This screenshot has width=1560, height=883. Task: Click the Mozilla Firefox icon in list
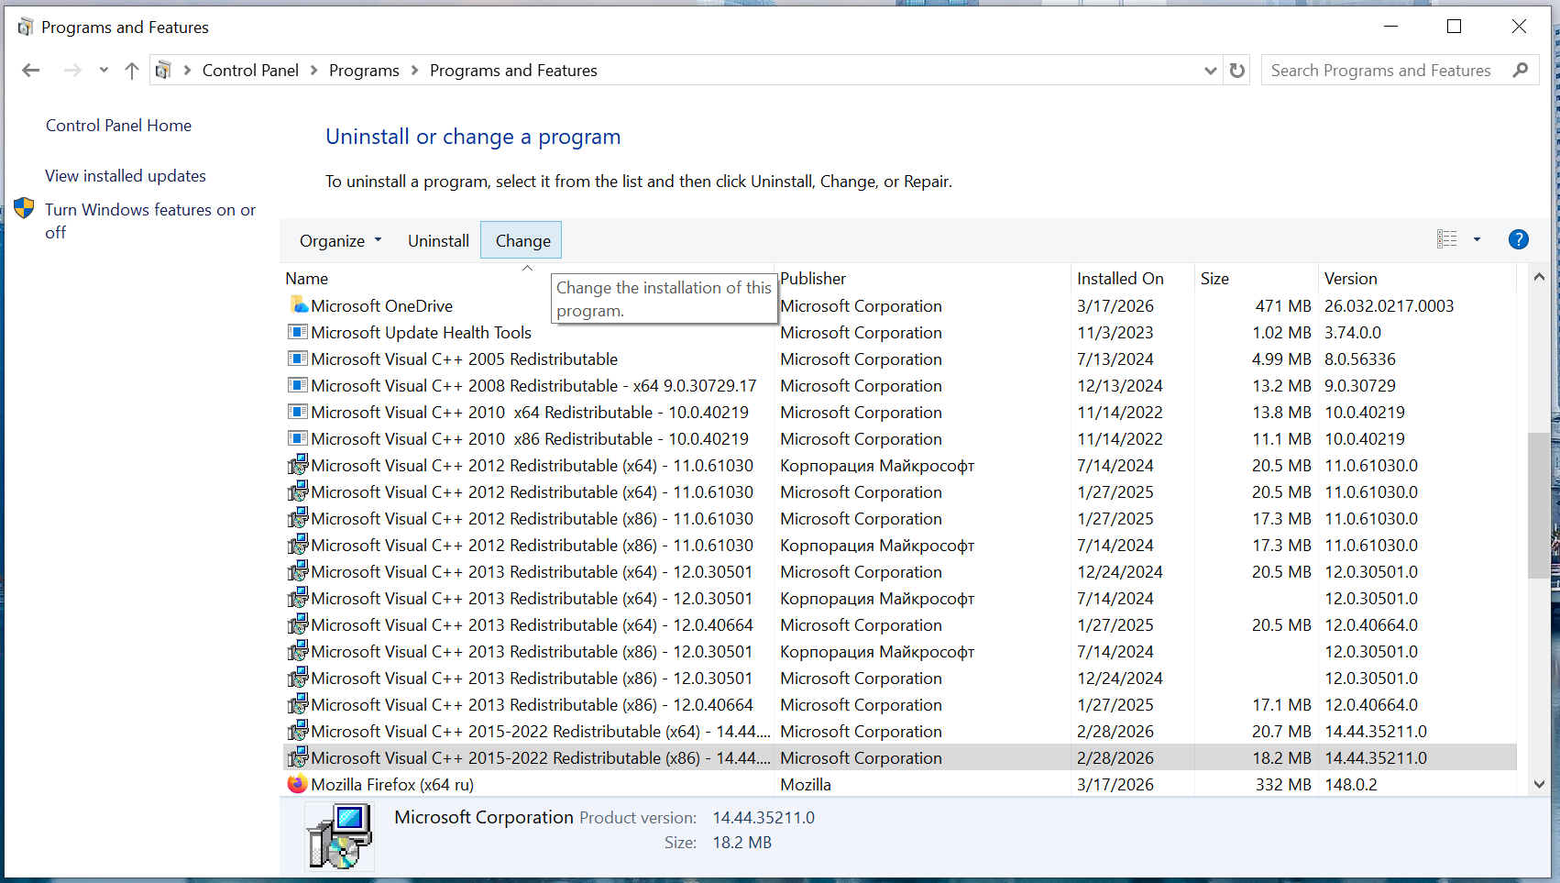(298, 784)
